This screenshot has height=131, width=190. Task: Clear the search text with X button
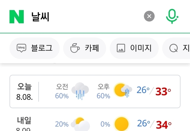point(149,16)
